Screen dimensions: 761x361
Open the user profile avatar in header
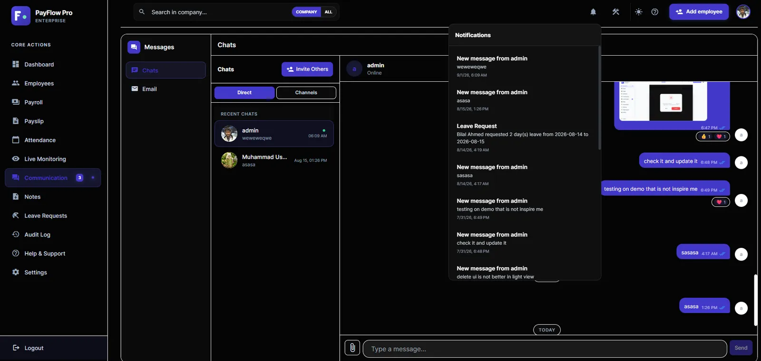click(743, 12)
